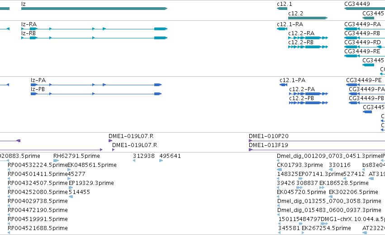
Task: Select RP004472190.5prime EST
Action: (9, 215)
